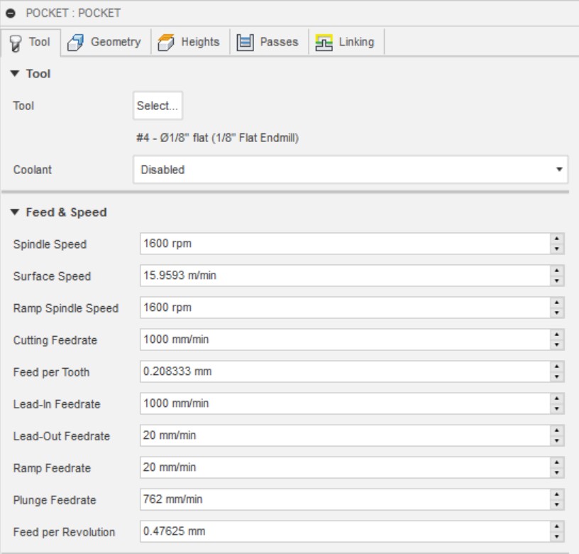Viewport: 579px width, 554px height.
Task: Click the #4 - Ø1/8" flat tool description
Action: [218, 138]
